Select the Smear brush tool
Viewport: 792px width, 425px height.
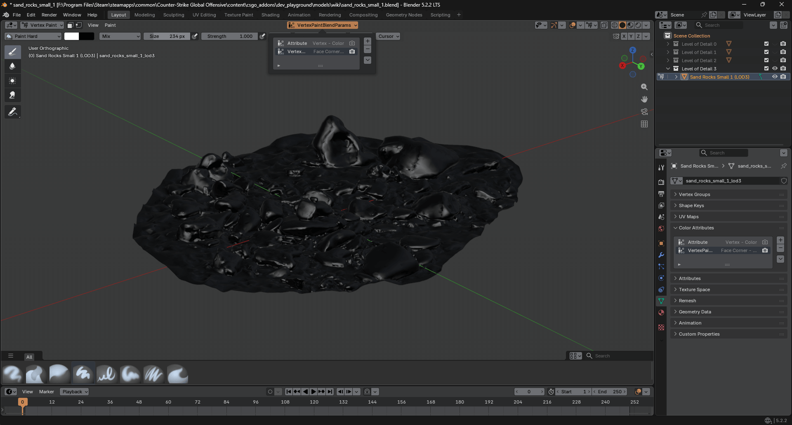pos(13,95)
